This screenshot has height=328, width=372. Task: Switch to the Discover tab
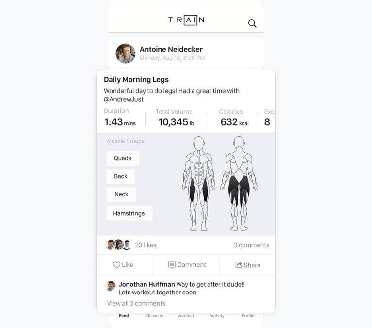pyautogui.click(x=155, y=316)
